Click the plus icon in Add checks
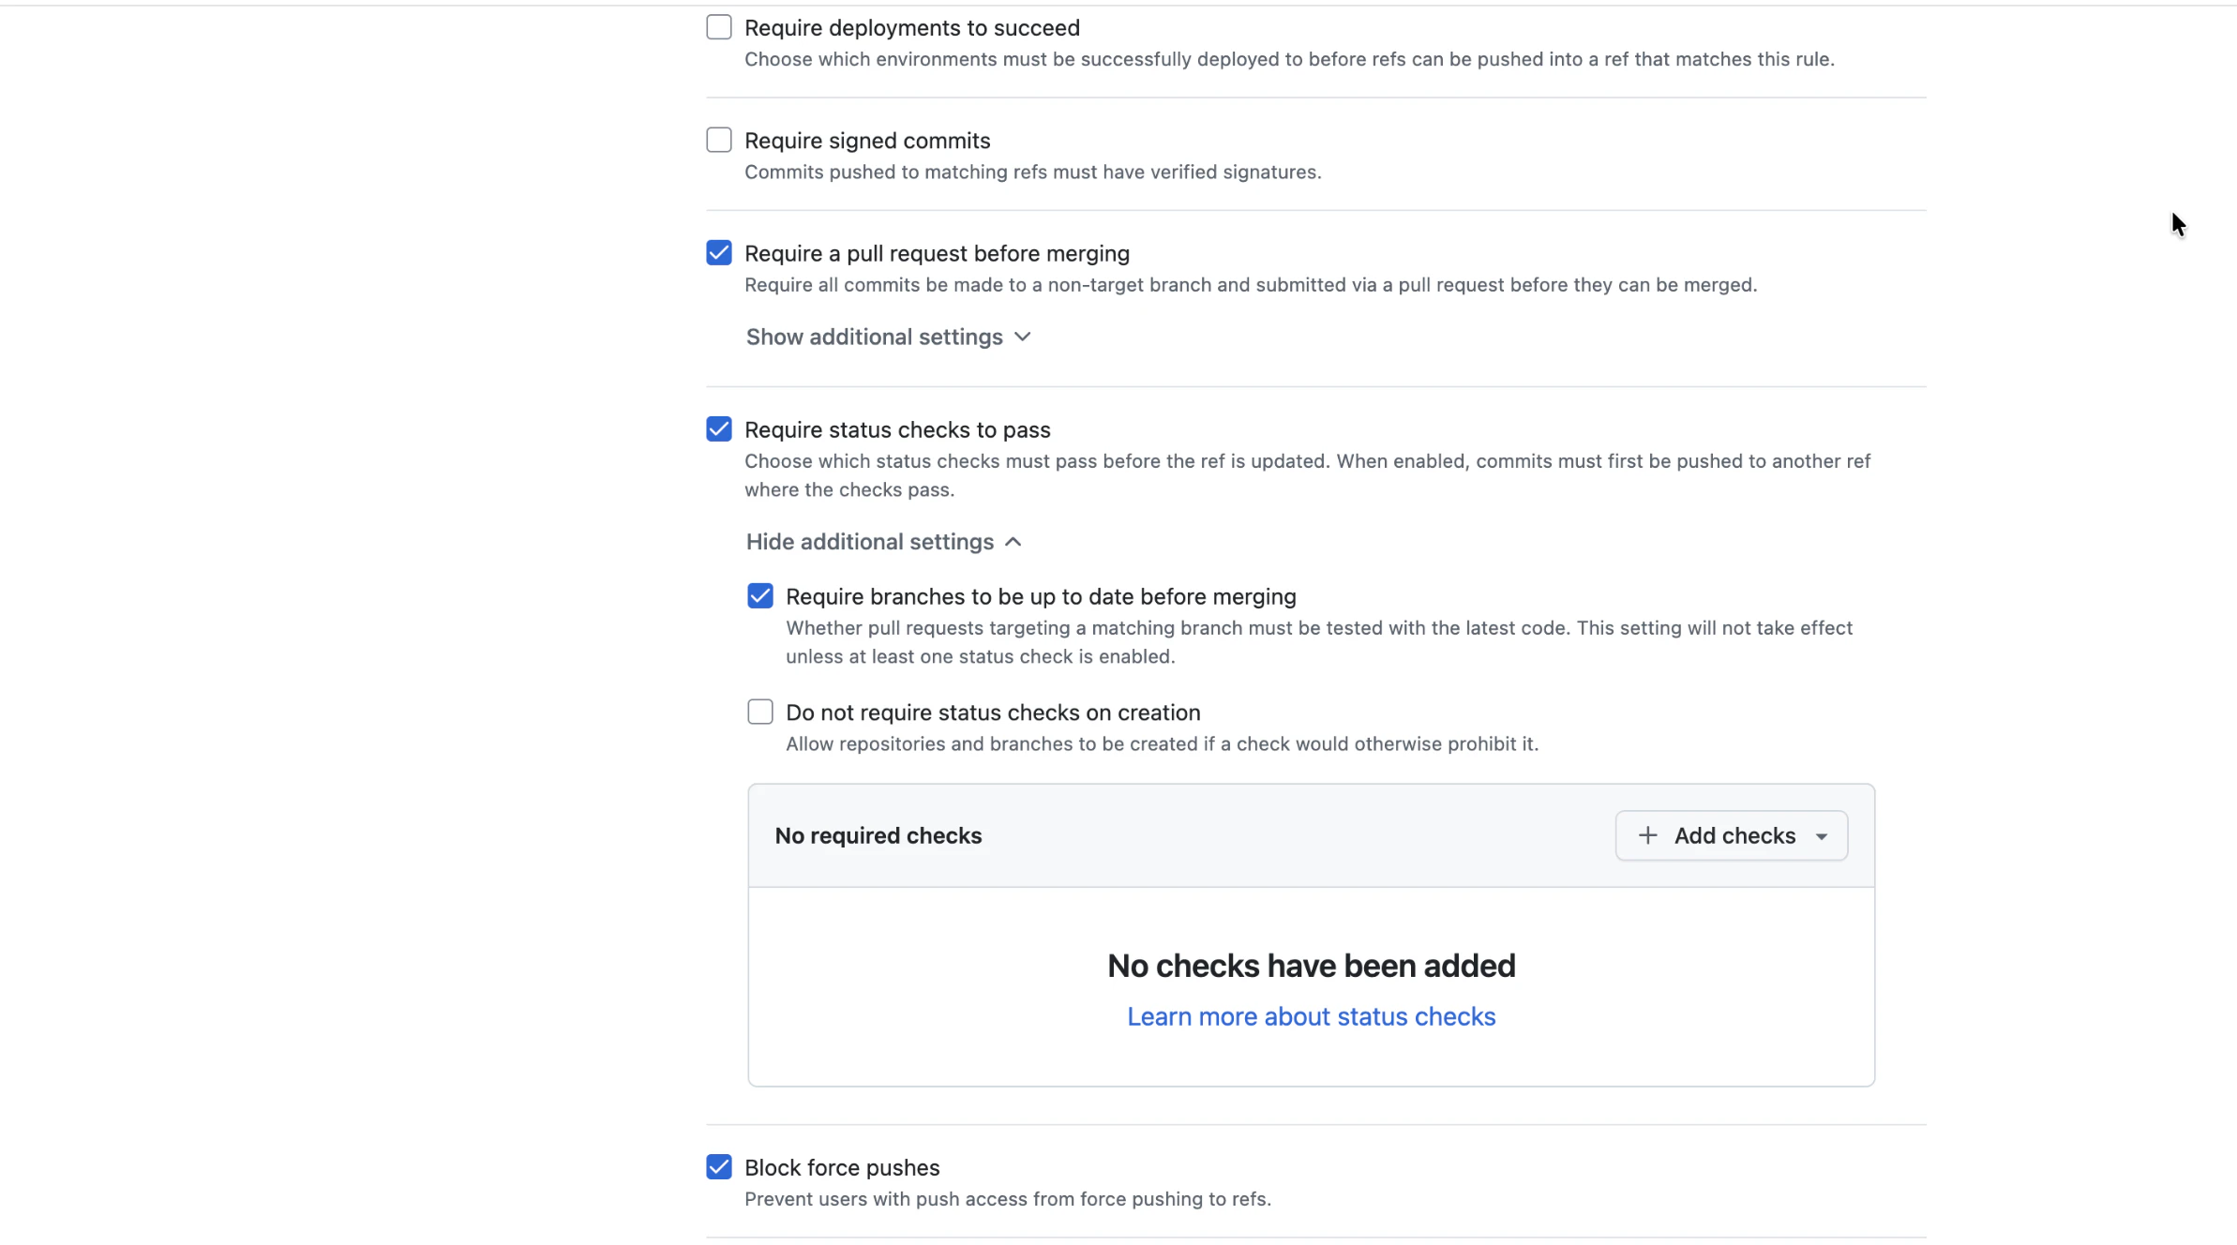 [x=1647, y=835]
